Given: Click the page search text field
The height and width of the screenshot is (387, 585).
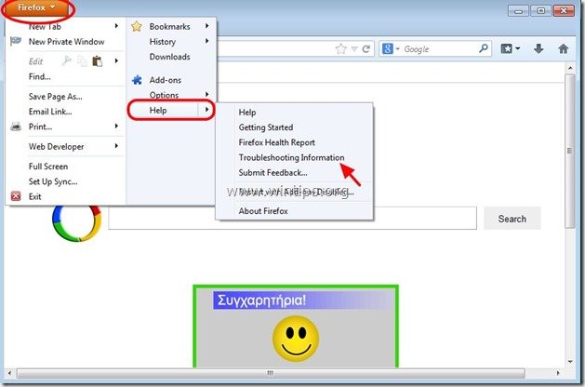Looking at the screenshot, I should (x=292, y=219).
